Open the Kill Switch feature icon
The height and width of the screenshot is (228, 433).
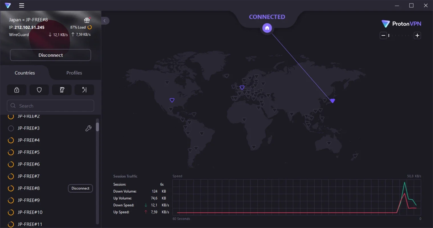point(62,90)
